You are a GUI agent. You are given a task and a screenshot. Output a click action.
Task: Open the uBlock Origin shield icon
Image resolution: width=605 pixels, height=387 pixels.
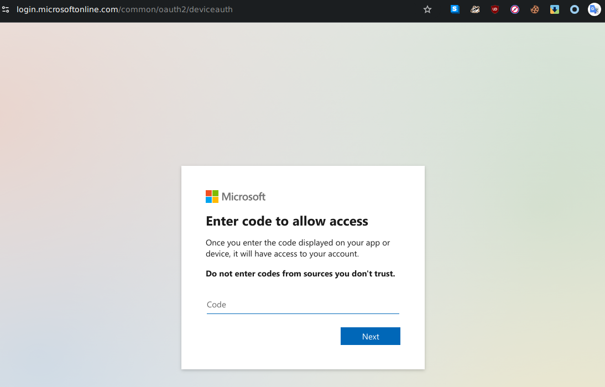(x=494, y=9)
